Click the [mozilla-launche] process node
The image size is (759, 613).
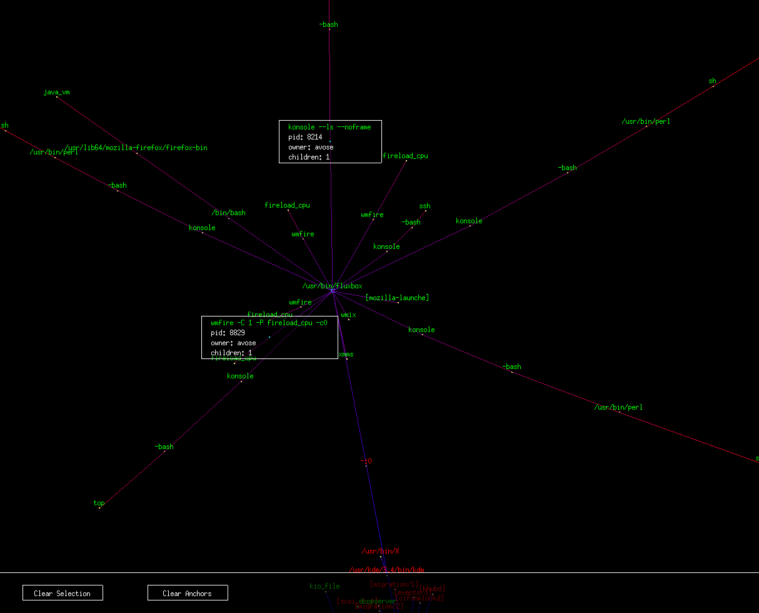pyautogui.click(x=398, y=302)
